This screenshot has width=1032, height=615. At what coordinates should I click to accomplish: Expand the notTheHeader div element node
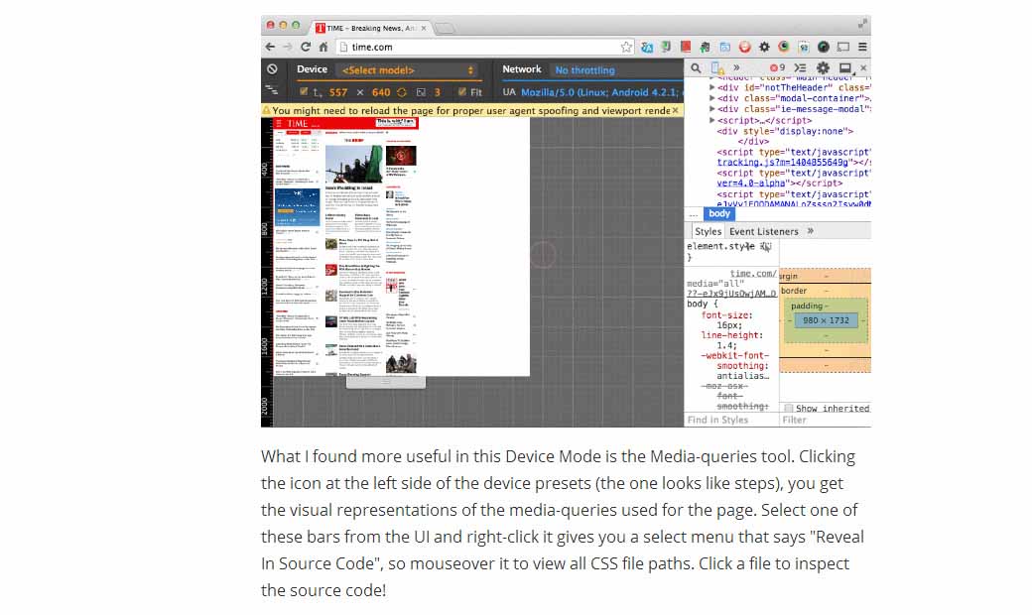tap(712, 88)
